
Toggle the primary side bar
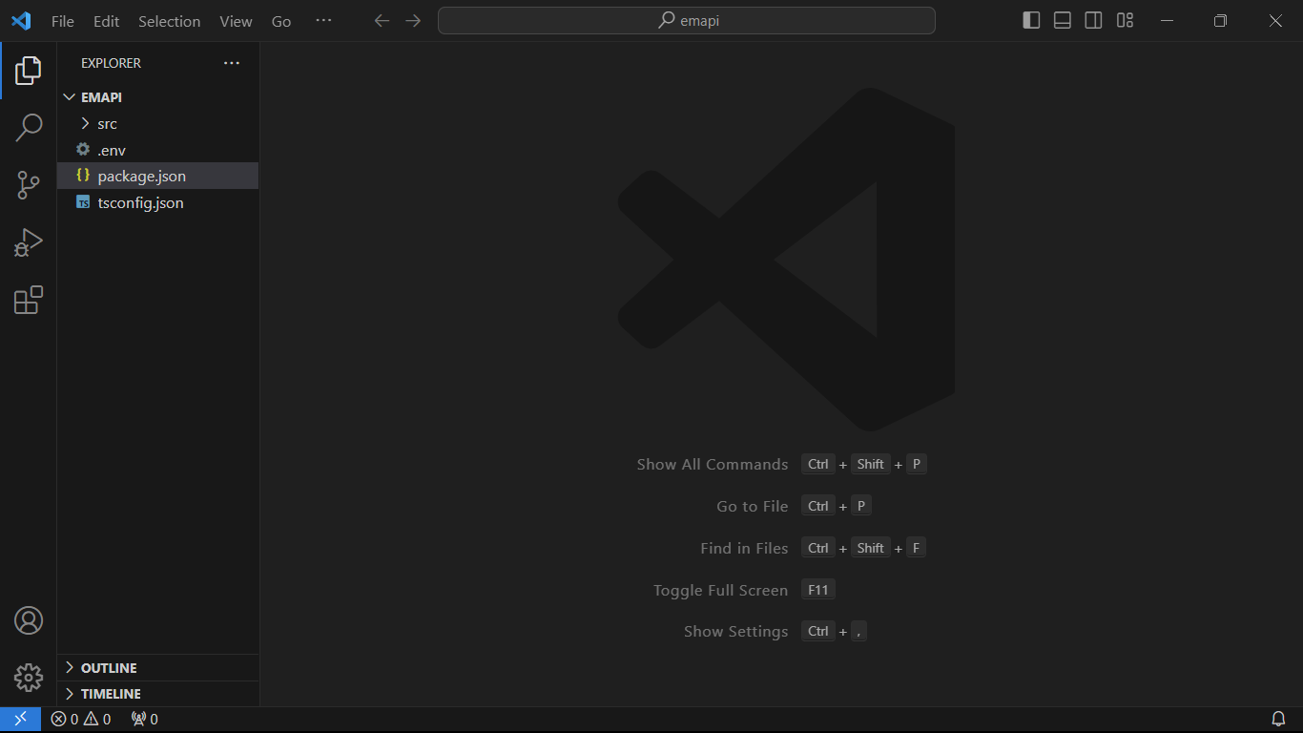coord(1031,21)
